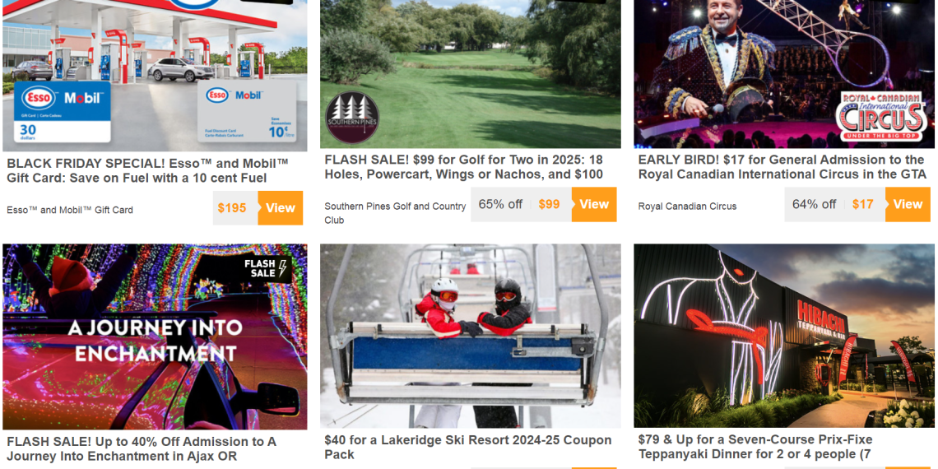The width and height of the screenshot is (938, 469).
Task: Click the grey Esso Mobil fuel discount card
Action: click(247, 111)
